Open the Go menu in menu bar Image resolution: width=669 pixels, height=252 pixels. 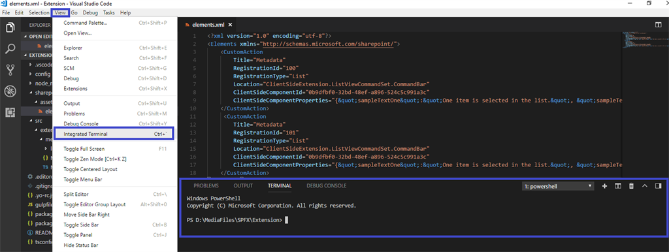(x=74, y=13)
